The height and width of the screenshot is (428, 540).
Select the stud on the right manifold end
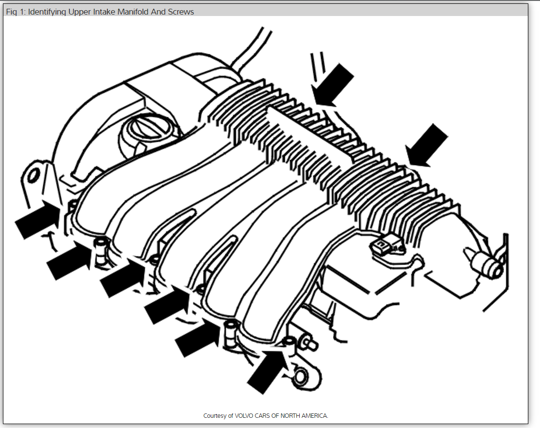[483, 264]
